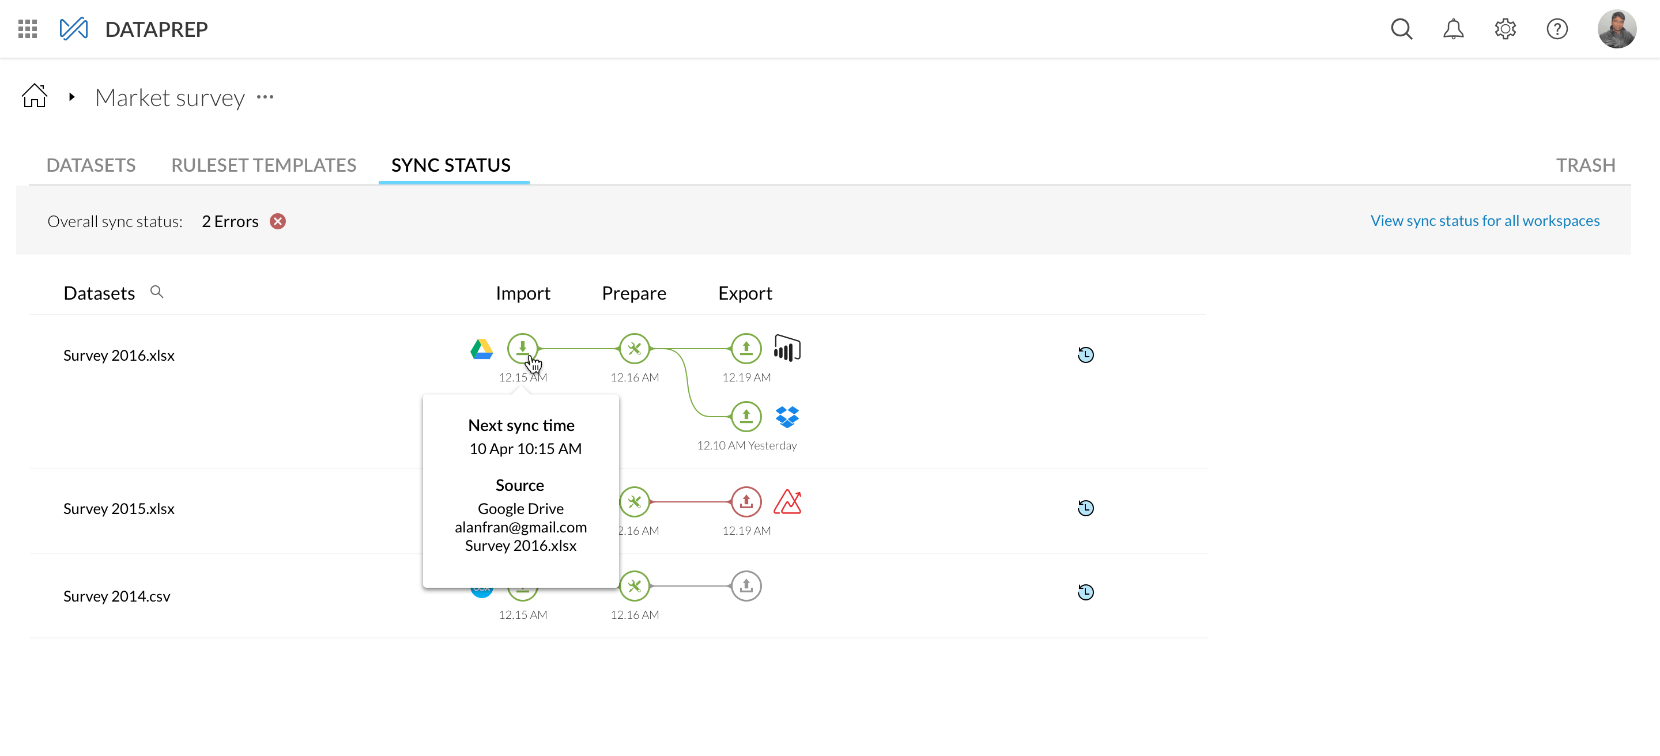Switch to the DATASETS tab
This screenshot has width=1660, height=756.
(90, 164)
